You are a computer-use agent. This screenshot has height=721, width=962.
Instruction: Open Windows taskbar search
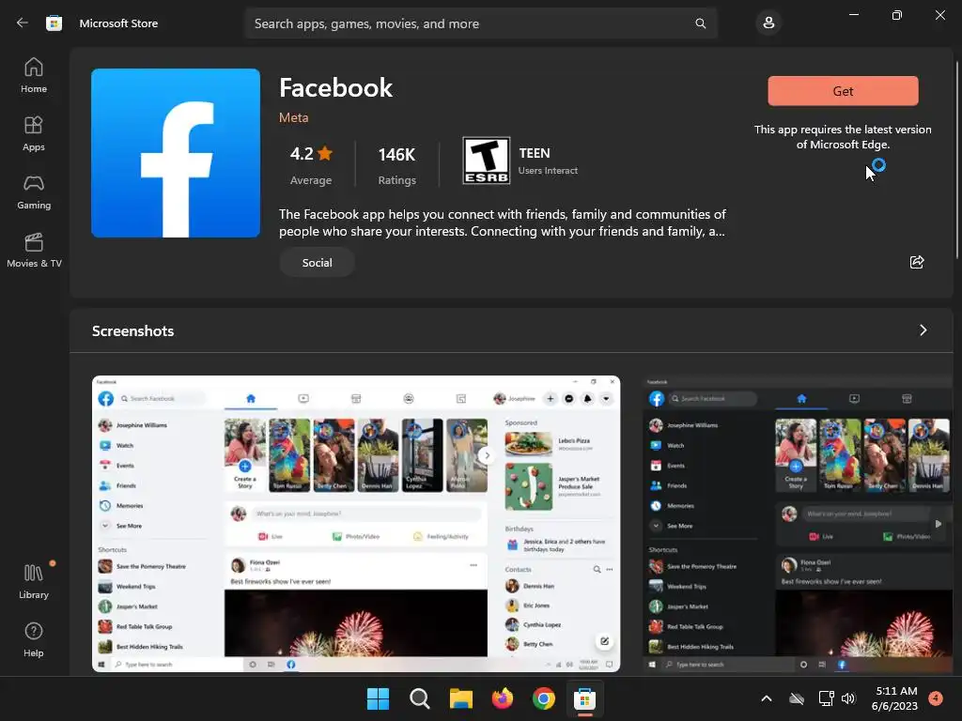coord(420,698)
